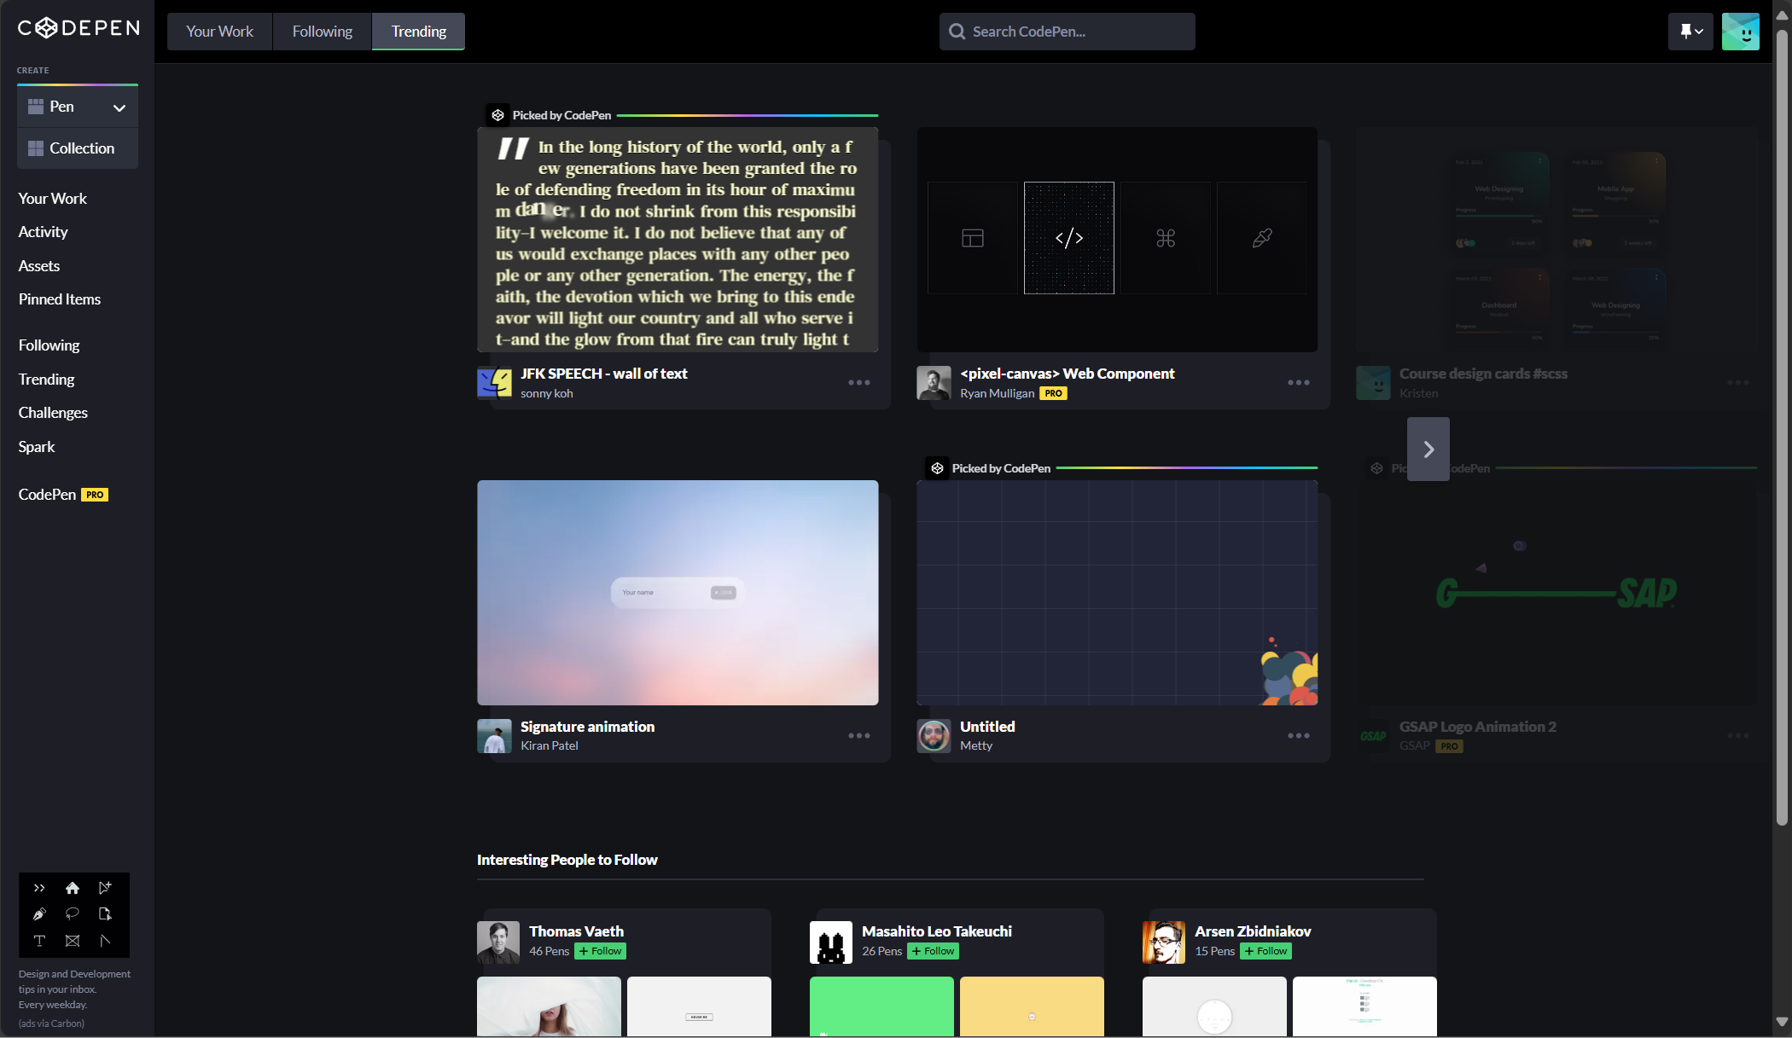Image resolution: width=1792 pixels, height=1038 pixels.
Task: Open the Challenges sidebar link
Action: pyautogui.click(x=53, y=413)
